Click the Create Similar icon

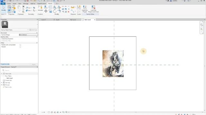click(x=79, y=7)
